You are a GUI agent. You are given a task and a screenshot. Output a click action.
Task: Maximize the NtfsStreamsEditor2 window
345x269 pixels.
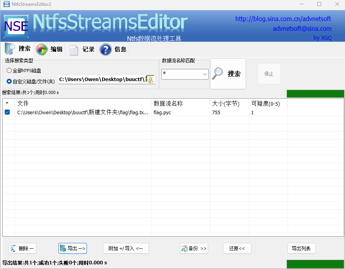319,4
